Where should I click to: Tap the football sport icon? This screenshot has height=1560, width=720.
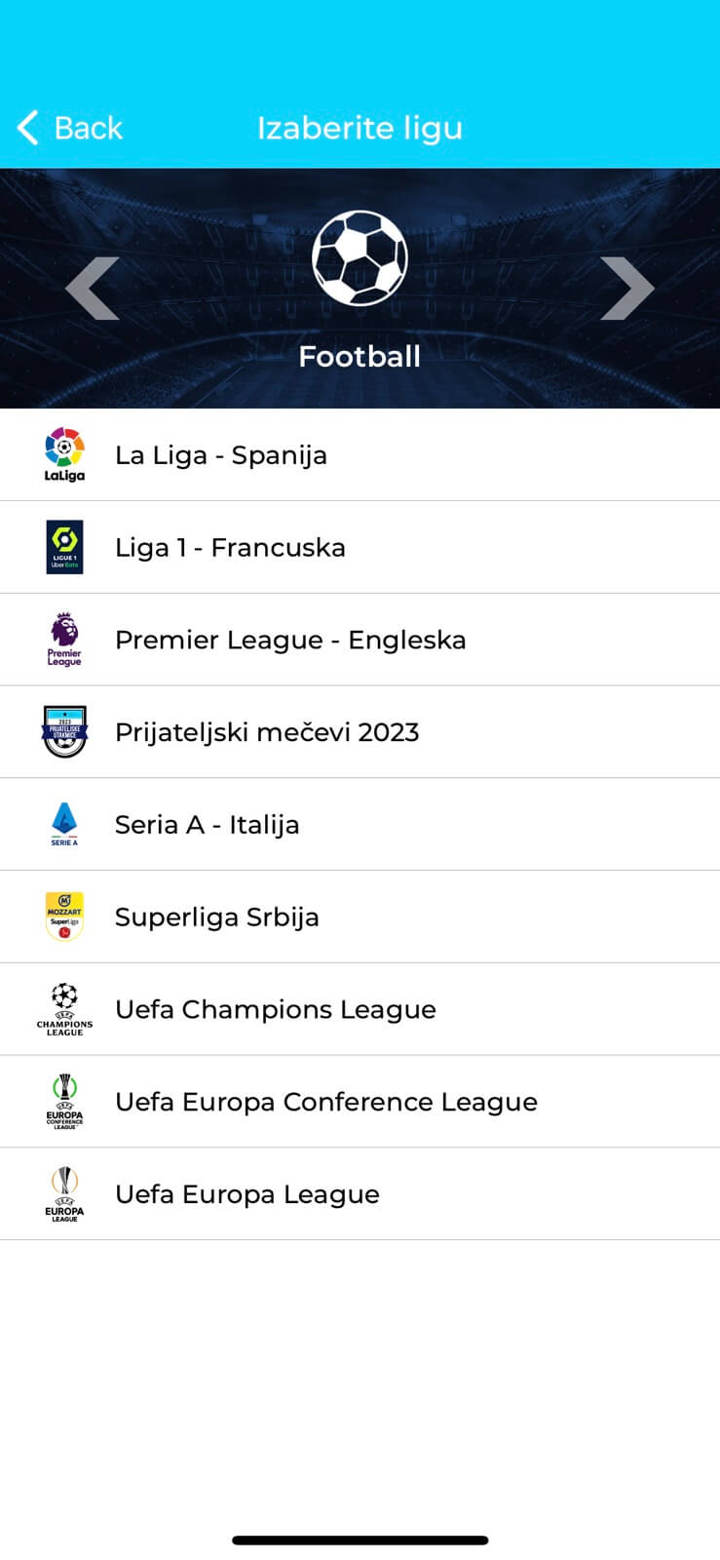coord(360,259)
